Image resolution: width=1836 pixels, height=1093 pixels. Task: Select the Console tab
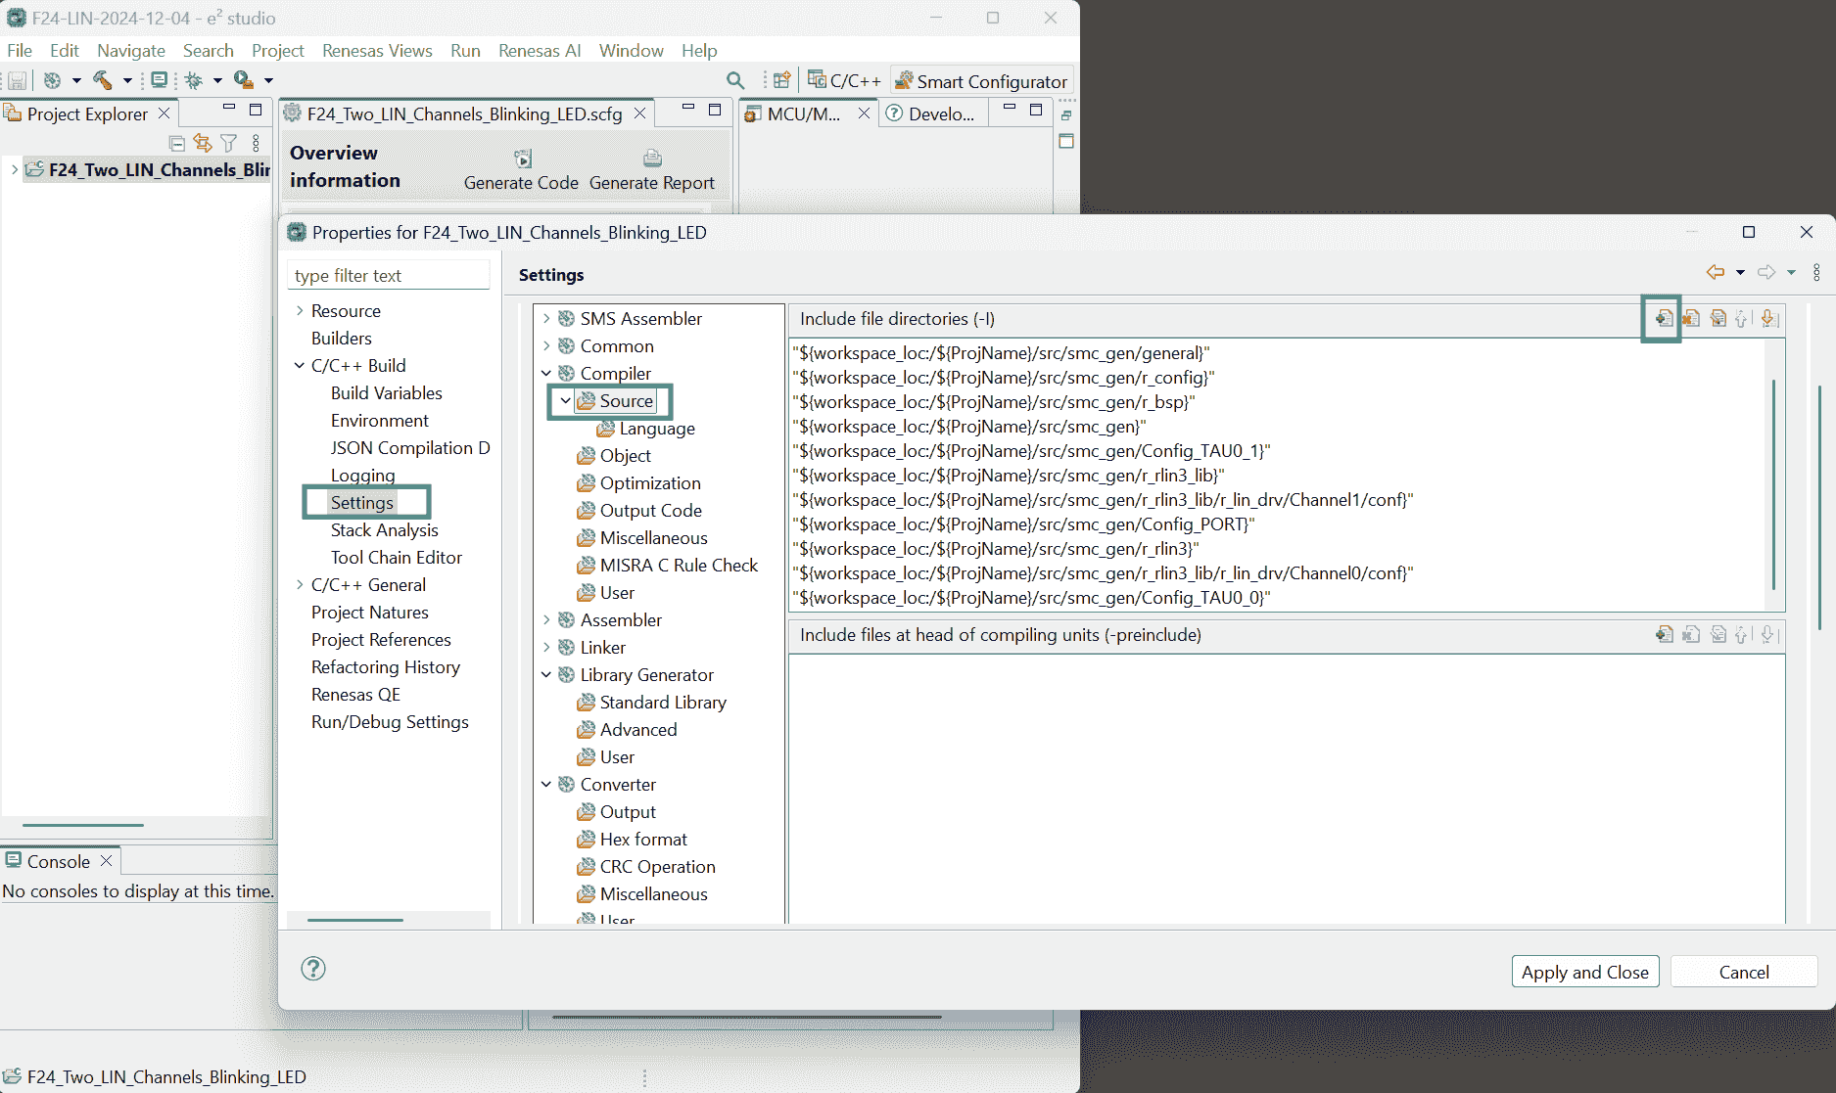[x=58, y=861]
